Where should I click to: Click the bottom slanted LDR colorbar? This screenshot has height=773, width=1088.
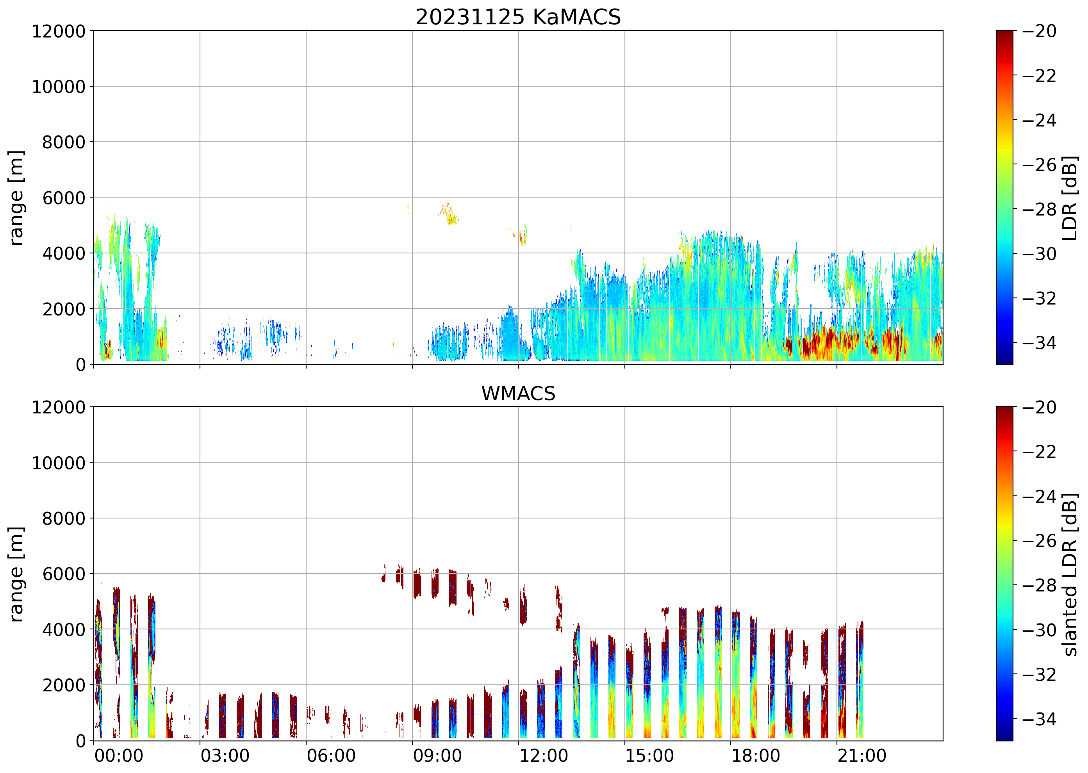[x=1004, y=574]
